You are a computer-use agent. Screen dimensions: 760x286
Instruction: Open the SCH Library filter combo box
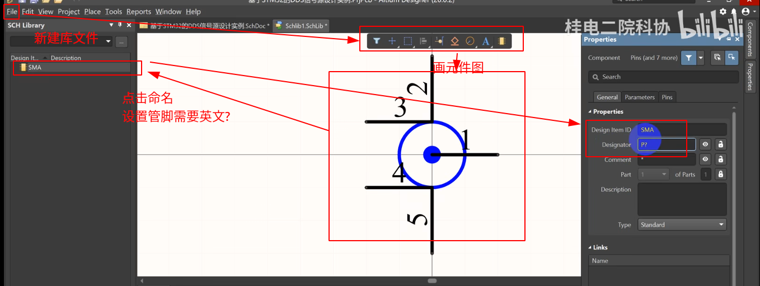tap(62, 42)
